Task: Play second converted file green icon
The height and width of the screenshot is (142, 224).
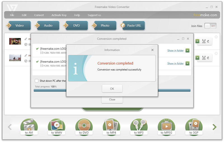Action: point(187,63)
